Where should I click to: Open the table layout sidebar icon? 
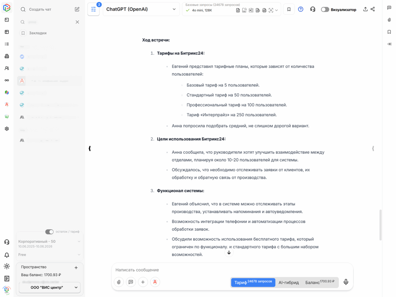(x=7, y=32)
